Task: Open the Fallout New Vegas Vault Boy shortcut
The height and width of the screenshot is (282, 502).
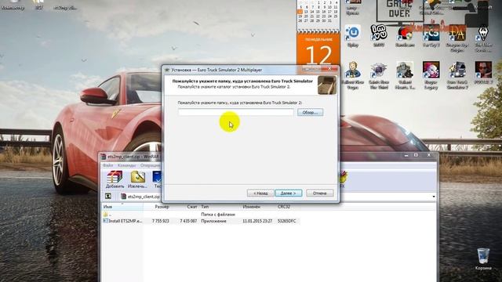Action: pos(352,75)
